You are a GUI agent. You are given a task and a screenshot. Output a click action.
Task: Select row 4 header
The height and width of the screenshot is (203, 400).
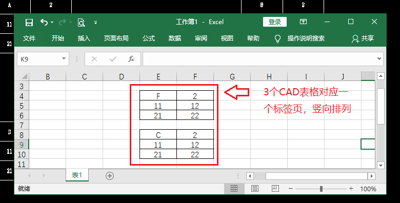[22, 96]
